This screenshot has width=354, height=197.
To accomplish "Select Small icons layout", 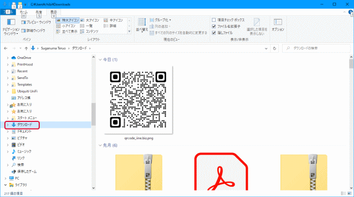I will [x=66, y=26].
